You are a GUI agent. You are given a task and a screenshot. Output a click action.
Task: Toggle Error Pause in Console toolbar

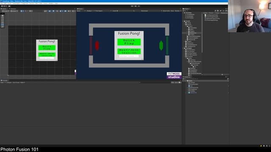pos(16,83)
